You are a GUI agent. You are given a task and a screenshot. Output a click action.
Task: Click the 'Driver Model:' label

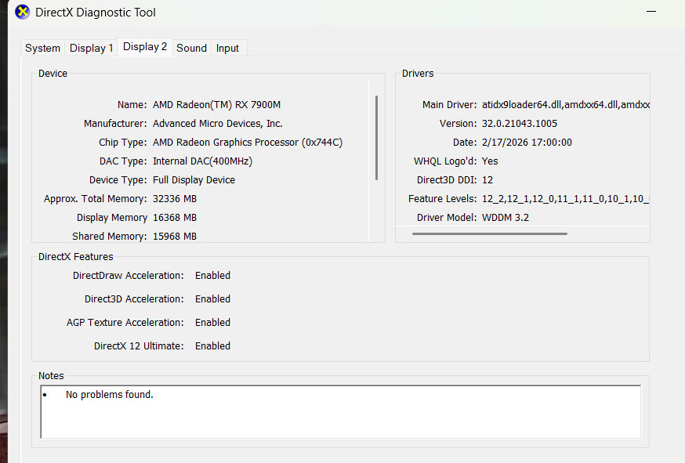click(447, 218)
